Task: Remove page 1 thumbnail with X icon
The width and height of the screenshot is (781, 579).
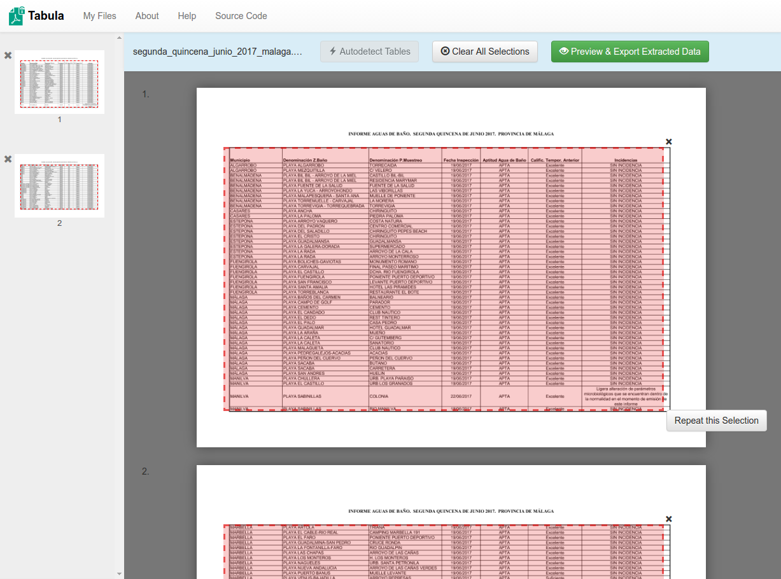Action: pyautogui.click(x=8, y=55)
